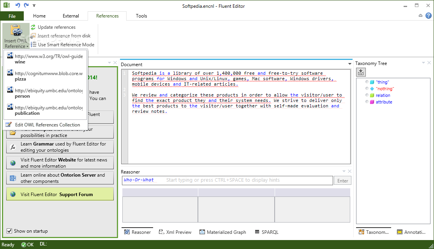The height and width of the screenshot is (249, 434).
Task: Click the publication reference icon
Action: tap(10, 107)
